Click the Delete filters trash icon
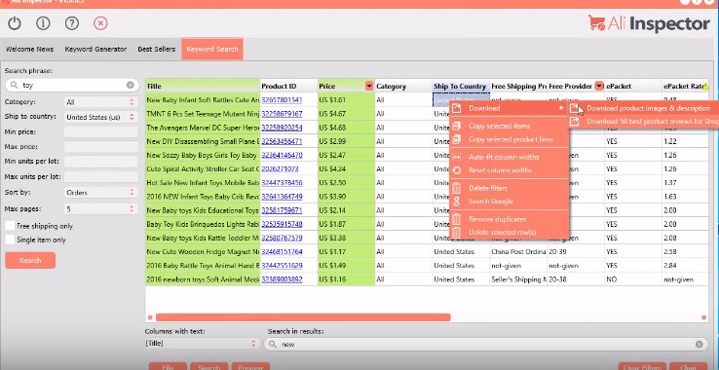719x370 pixels. tap(456, 188)
